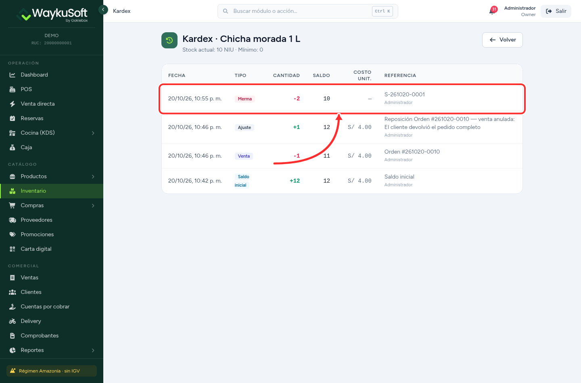Click the REFERENCIA column header

[400, 76]
